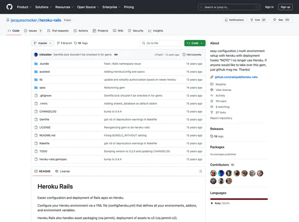Viewport: 299px width, 222px height.
Task: Open the Activity link in About
Action: point(218,95)
